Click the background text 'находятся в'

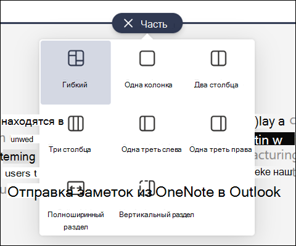(x=33, y=121)
